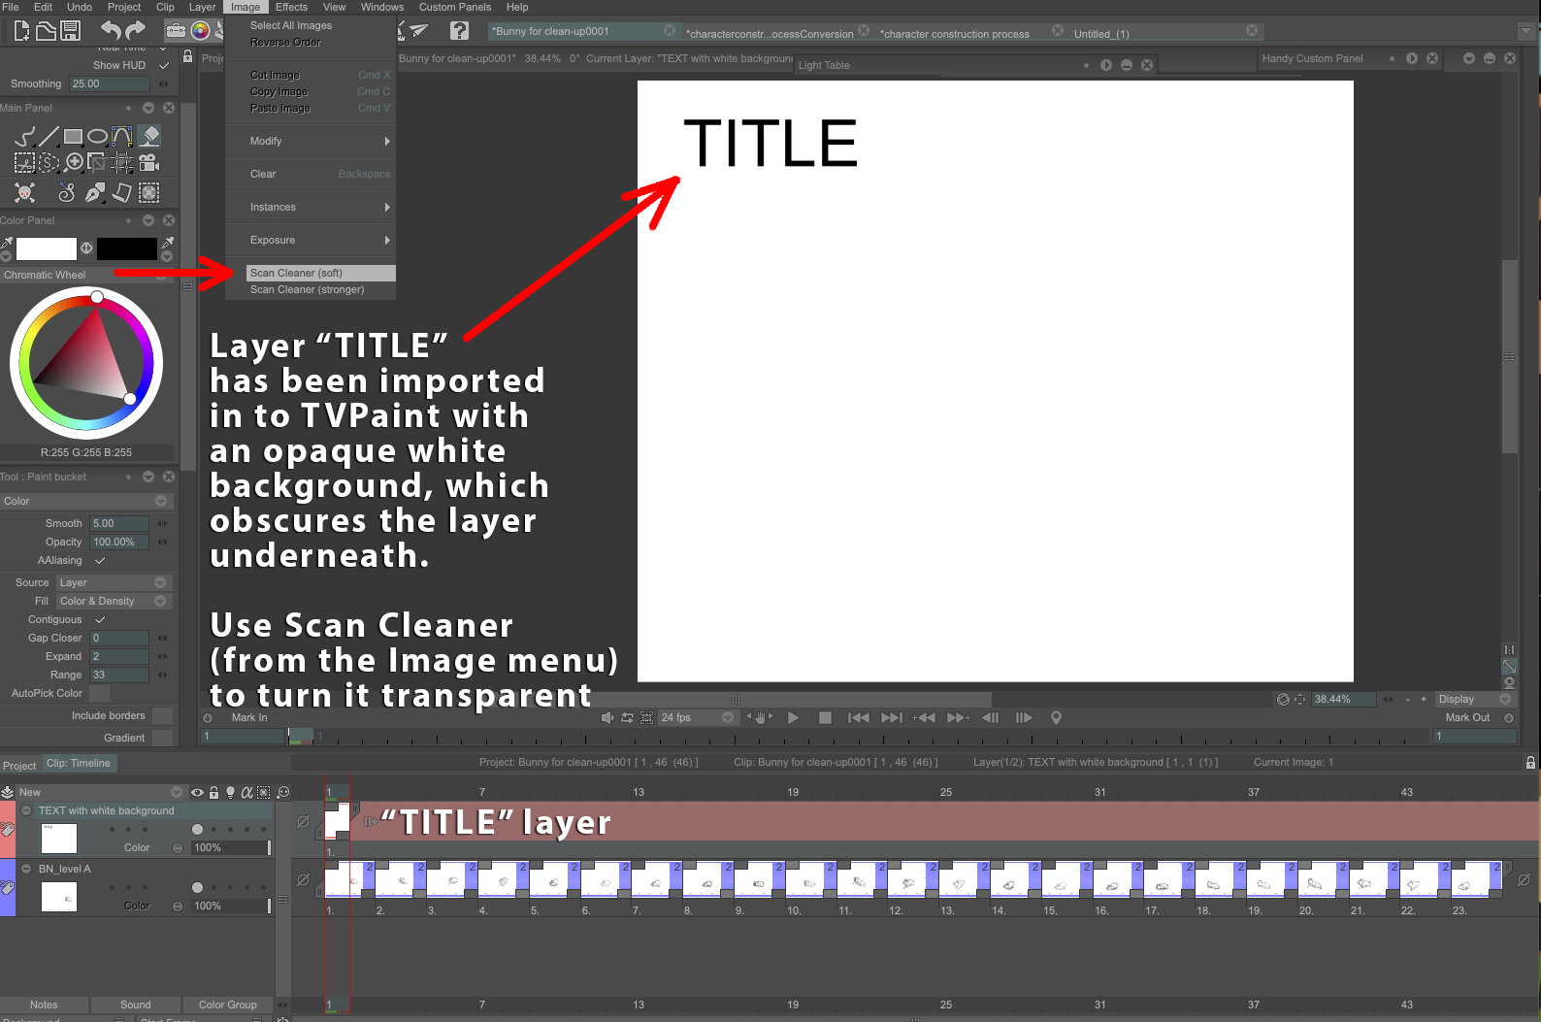
Task: Open the Effects menu
Action: pyautogui.click(x=291, y=7)
